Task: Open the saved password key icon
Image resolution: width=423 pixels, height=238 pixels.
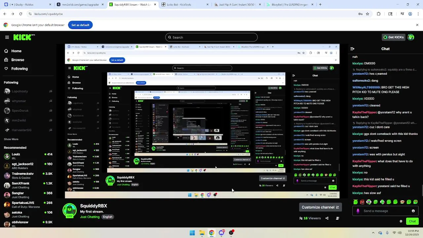Action: (x=360, y=14)
